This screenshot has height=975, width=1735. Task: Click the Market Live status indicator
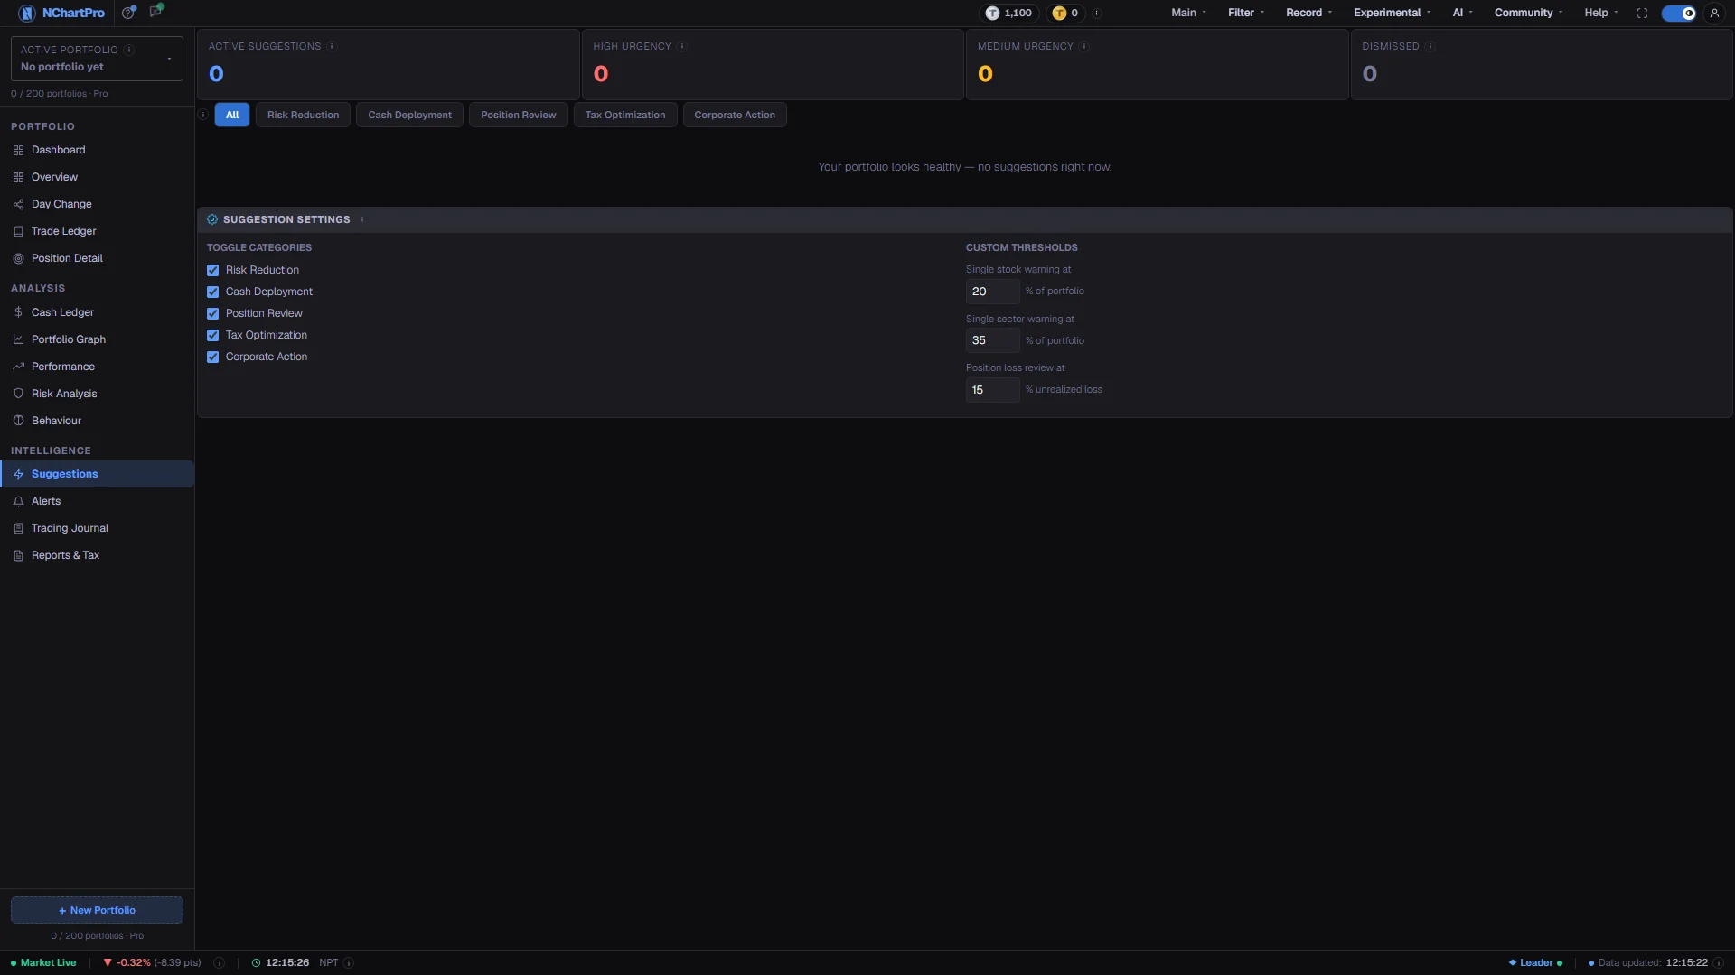click(43, 962)
